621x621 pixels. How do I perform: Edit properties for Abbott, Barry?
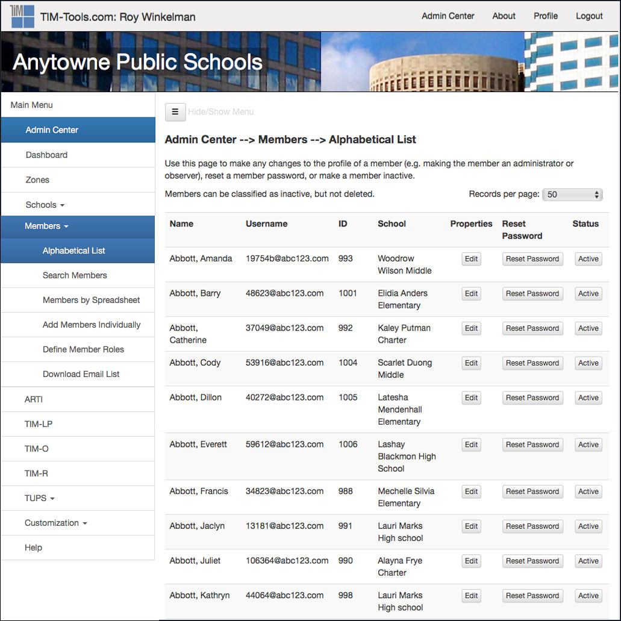coord(471,294)
